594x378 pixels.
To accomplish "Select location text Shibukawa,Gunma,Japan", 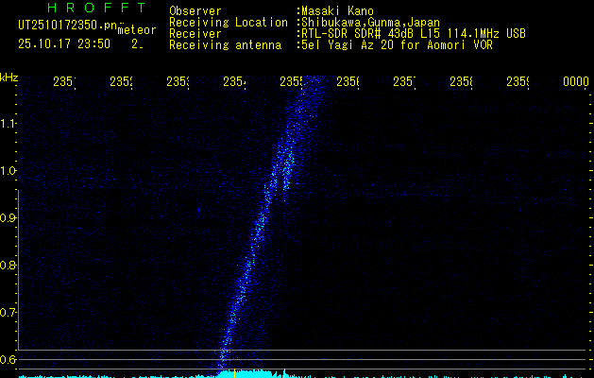I will tap(370, 23).
